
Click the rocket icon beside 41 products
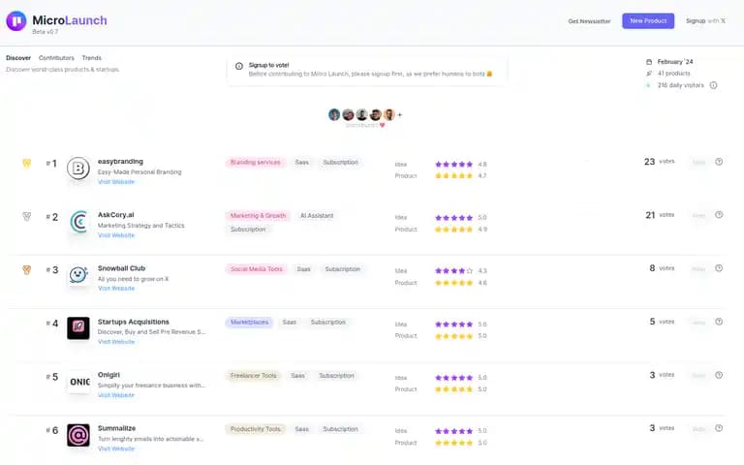coord(649,74)
